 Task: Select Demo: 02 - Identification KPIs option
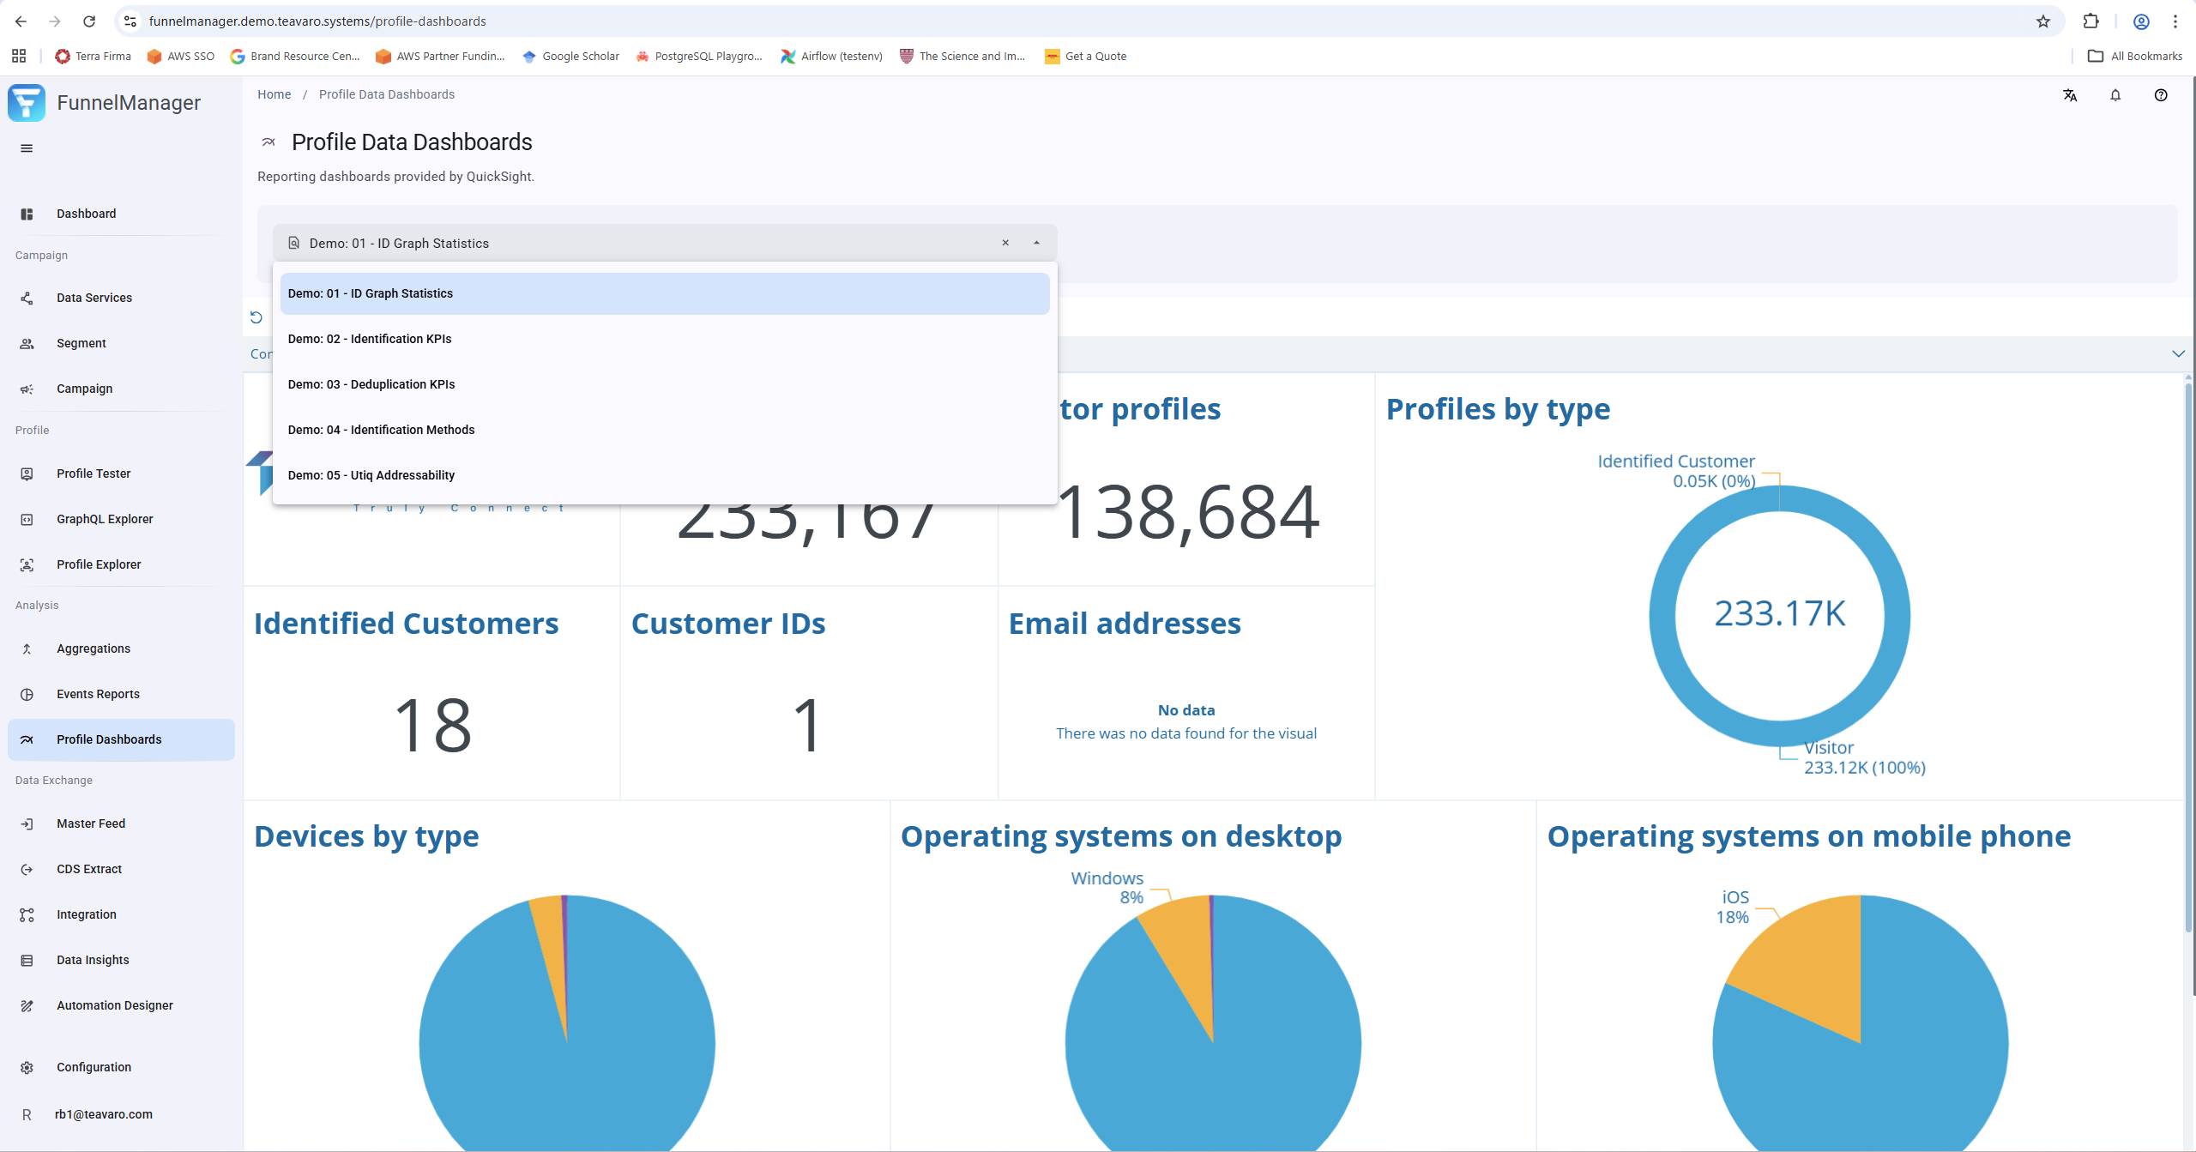pos(370,339)
